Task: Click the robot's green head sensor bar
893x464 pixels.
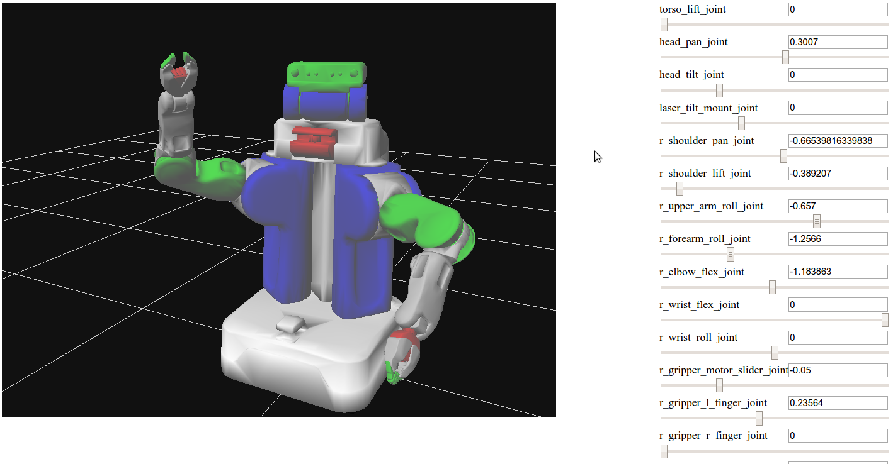Action: 326,74
